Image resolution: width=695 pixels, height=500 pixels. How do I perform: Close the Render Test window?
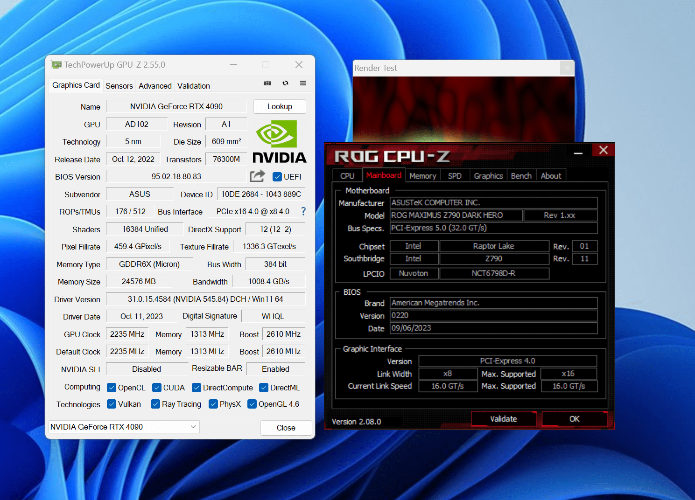pyautogui.click(x=567, y=68)
